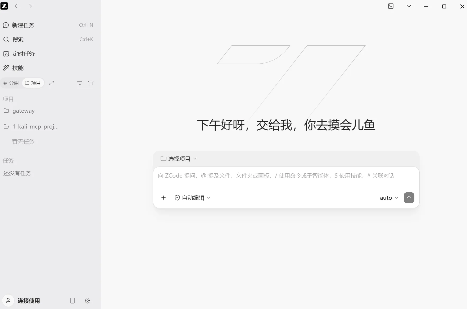Click the 暂无任务 text
The width and height of the screenshot is (467, 309).
(x=23, y=142)
